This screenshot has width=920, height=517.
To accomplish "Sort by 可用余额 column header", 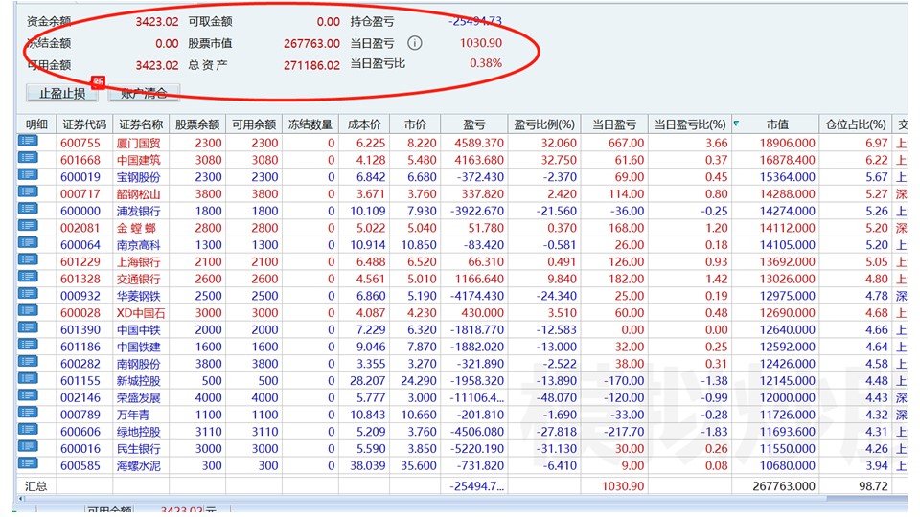I will 253,124.
